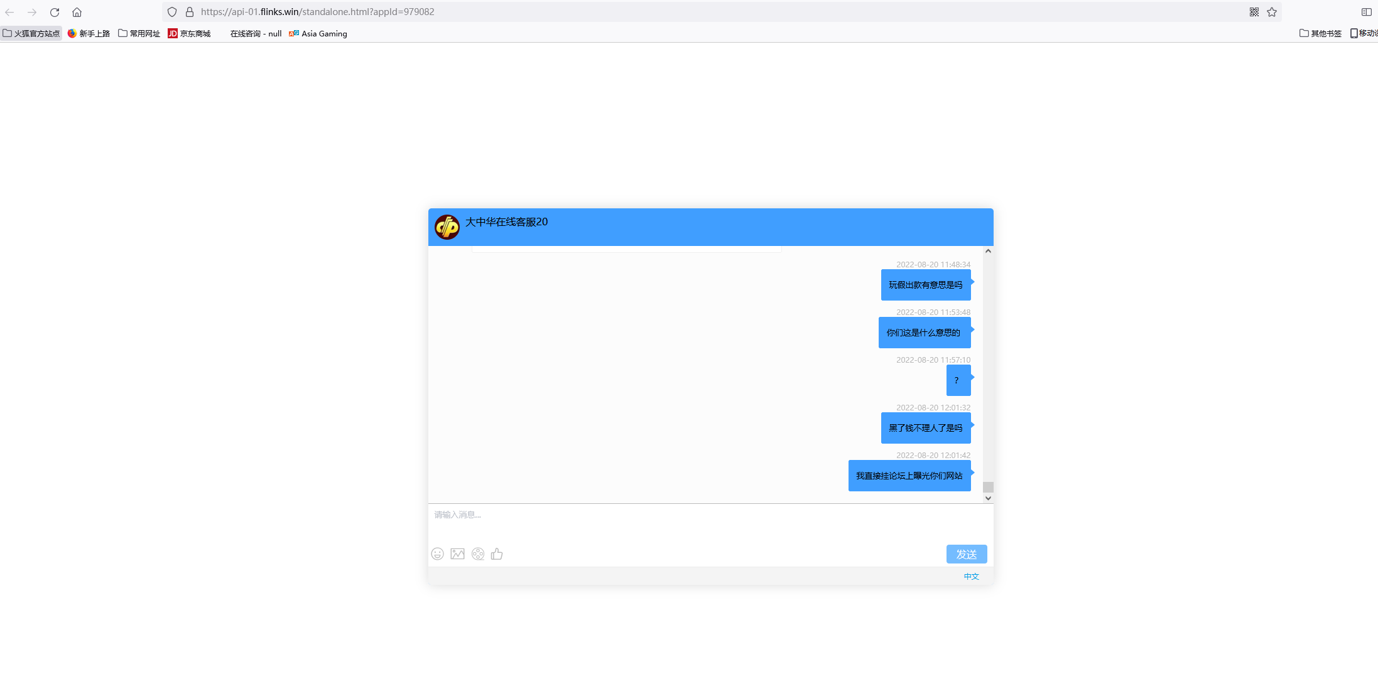The height and width of the screenshot is (689, 1378).
Task: Click the thumbs-up rating icon
Action: [x=497, y=553]
